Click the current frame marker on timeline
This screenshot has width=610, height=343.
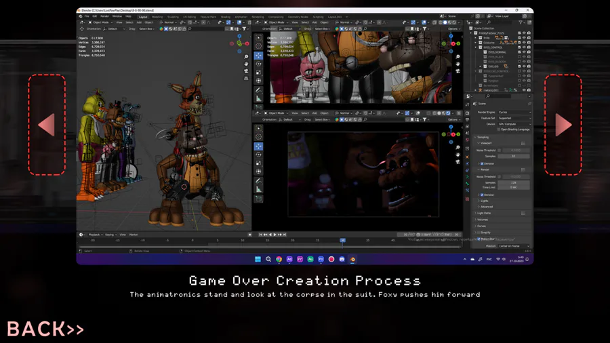tap(343, 241)
